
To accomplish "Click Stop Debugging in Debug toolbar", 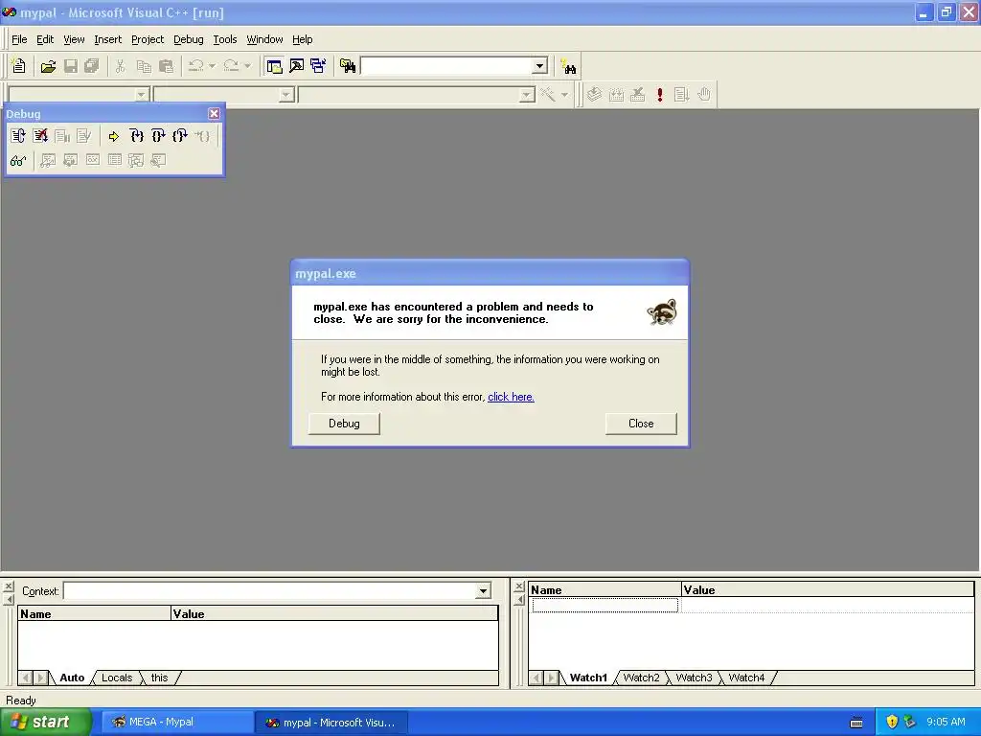I will click(x=40, y=136).
